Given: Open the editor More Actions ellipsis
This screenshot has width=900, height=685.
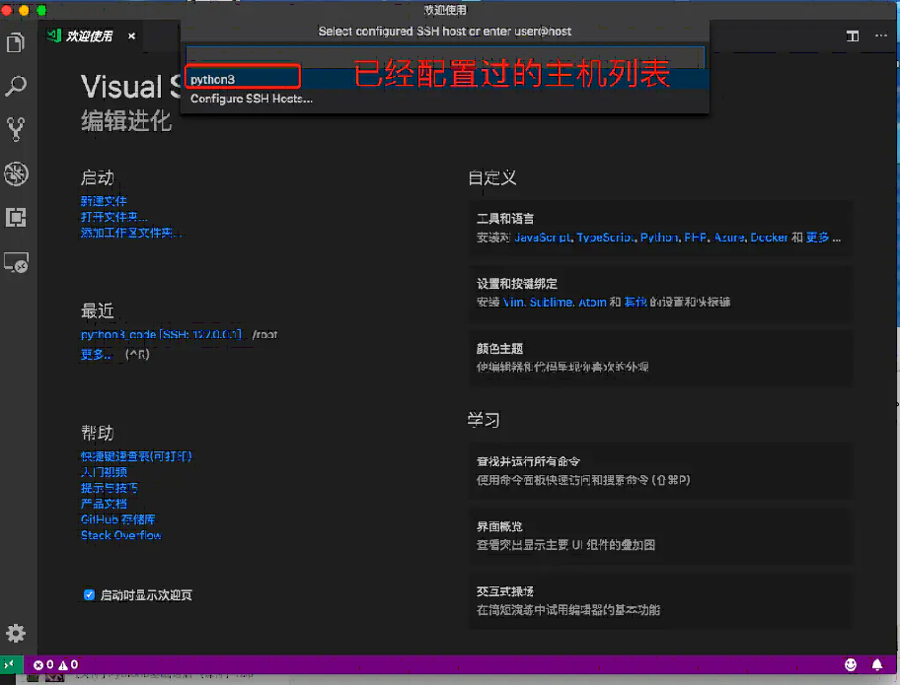Looking at the screenshot, I should (x=881, y=36).
